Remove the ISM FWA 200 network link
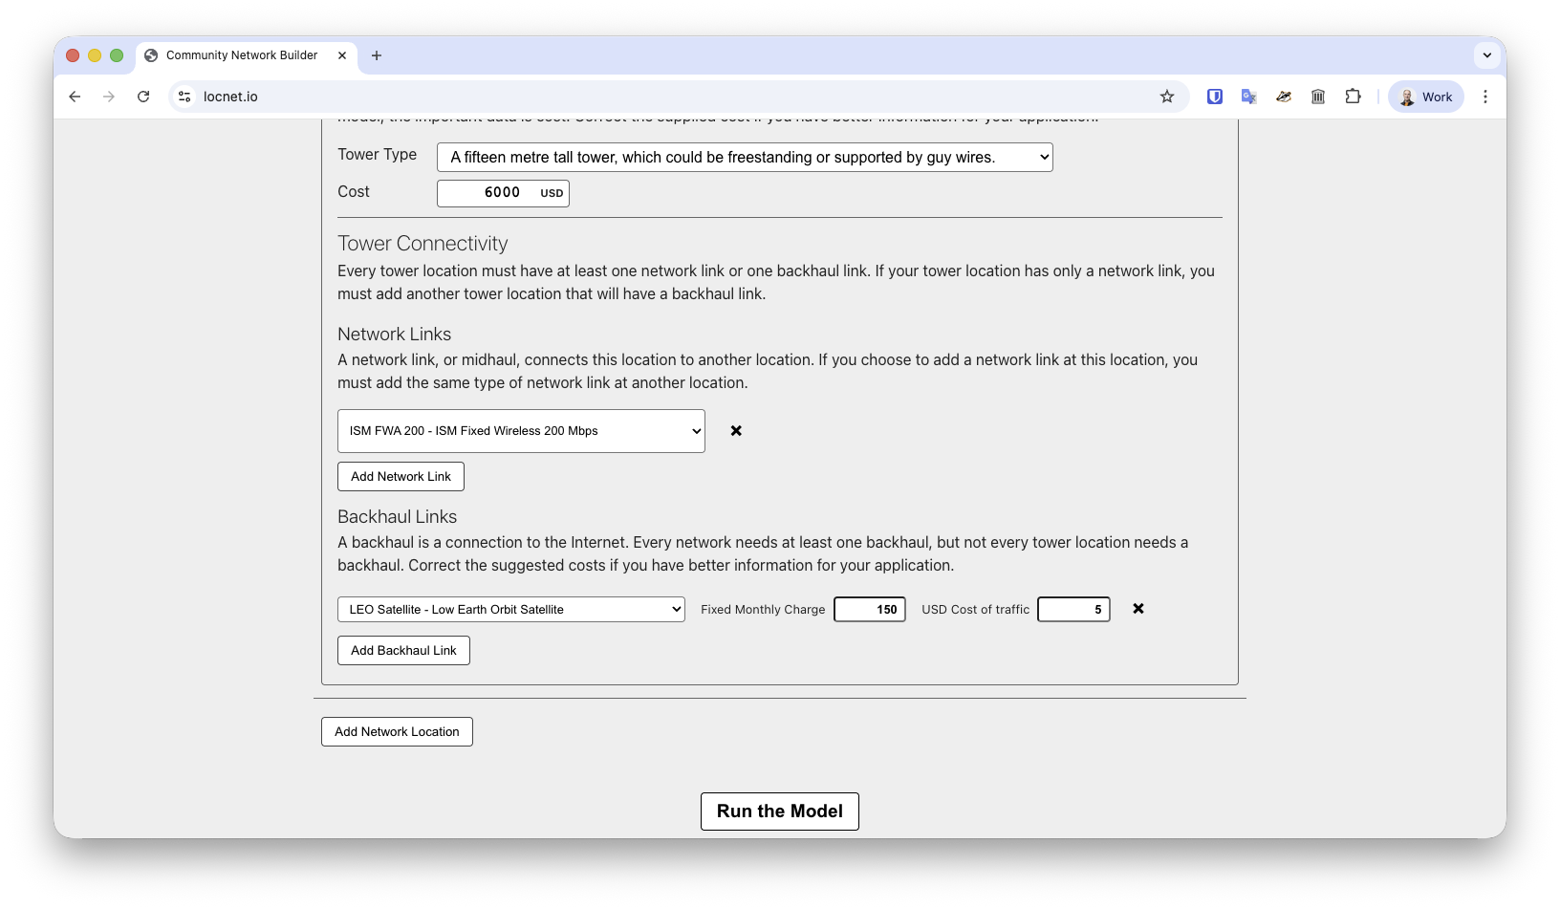The width and height of the screenshot is (1560, 909). 736,430
